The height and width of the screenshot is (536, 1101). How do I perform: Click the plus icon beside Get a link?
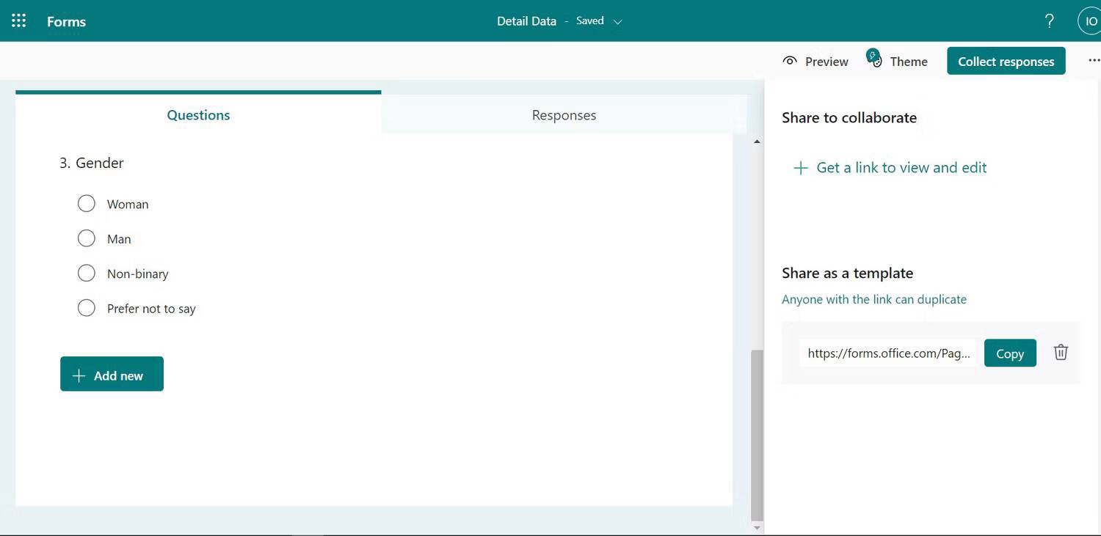(x=800, y=168)
